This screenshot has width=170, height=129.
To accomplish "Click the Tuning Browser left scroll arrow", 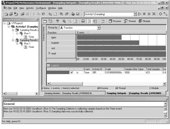I will click(4, 93).
